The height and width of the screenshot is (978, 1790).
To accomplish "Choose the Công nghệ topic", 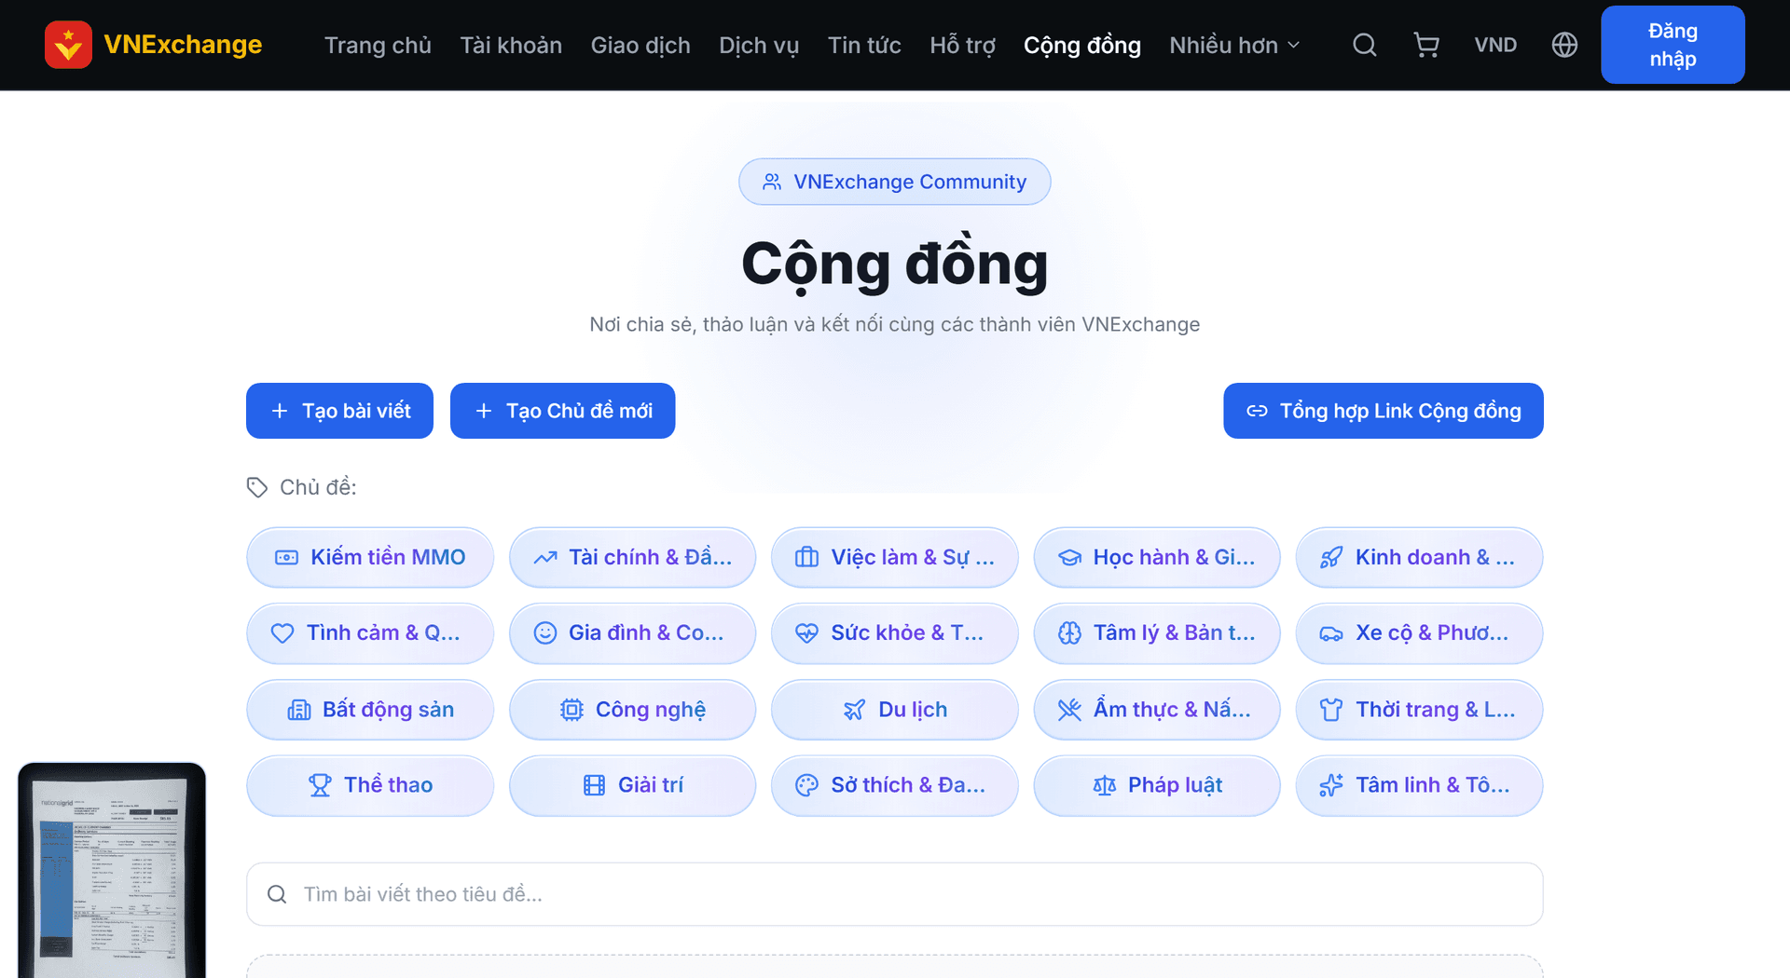I will click(x=632, y=710).
